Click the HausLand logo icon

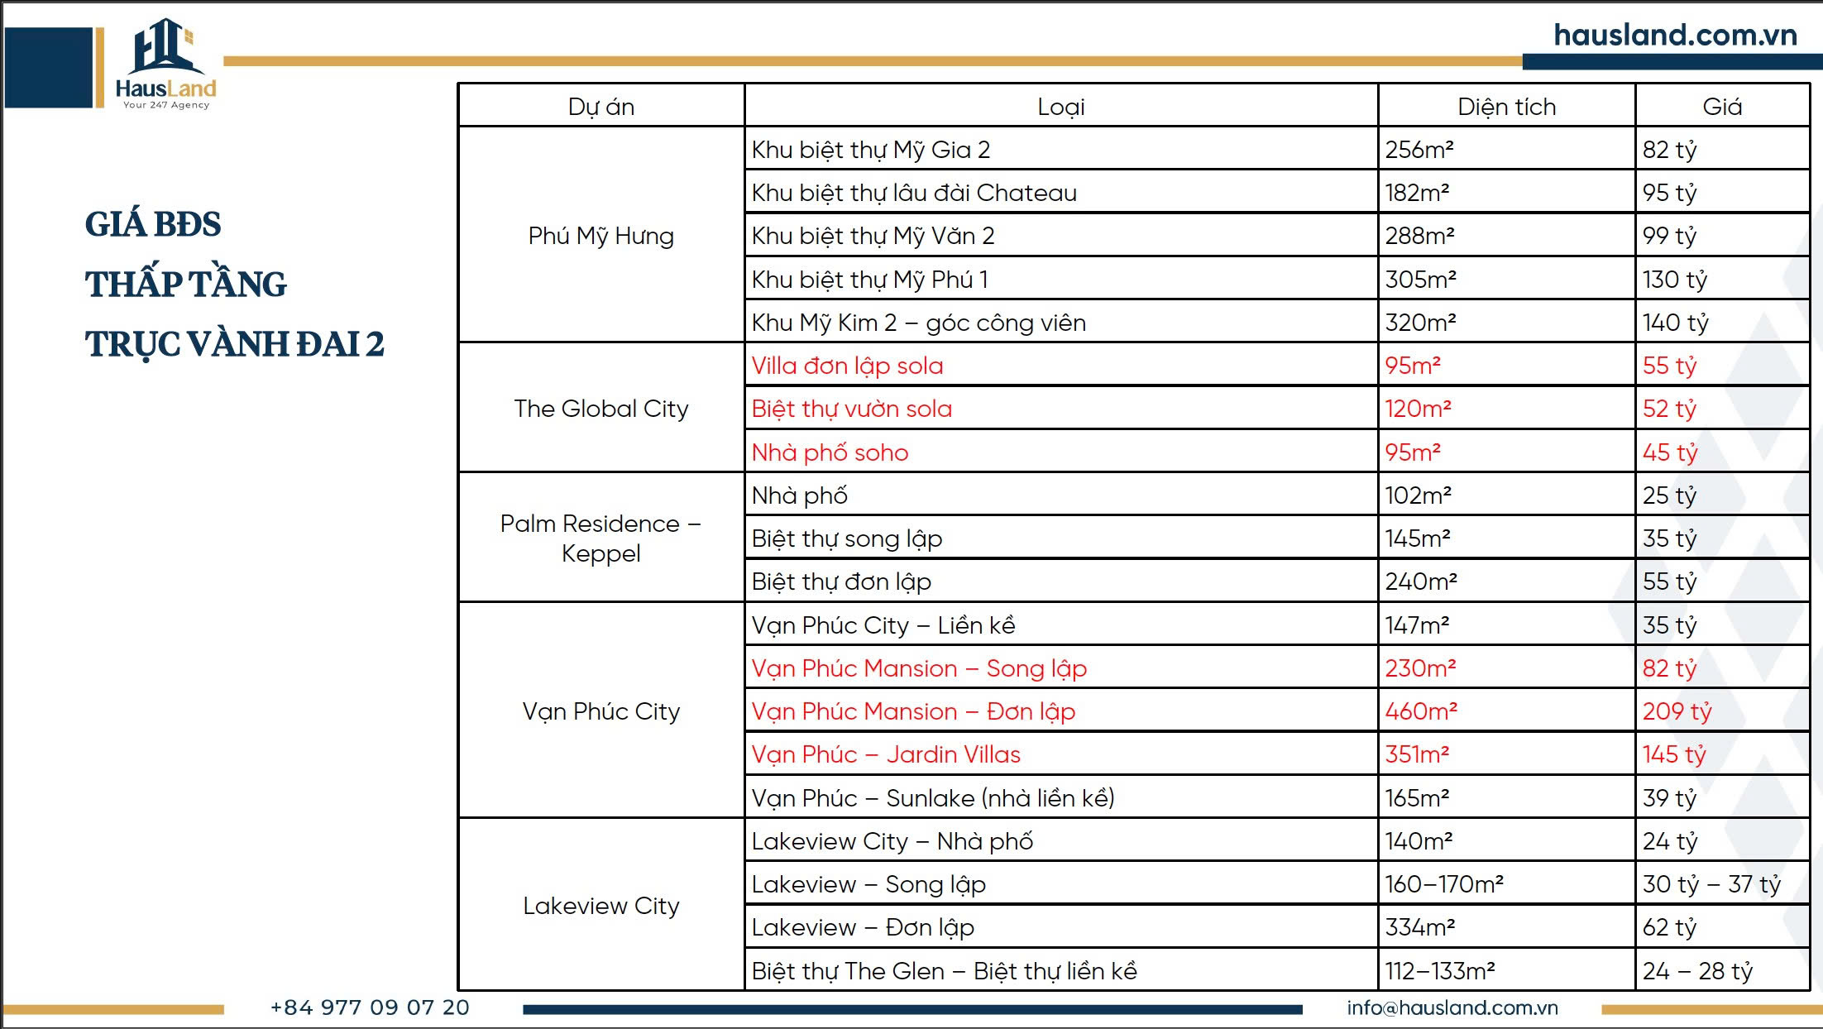pyautogui.click(x=165, y=63)
